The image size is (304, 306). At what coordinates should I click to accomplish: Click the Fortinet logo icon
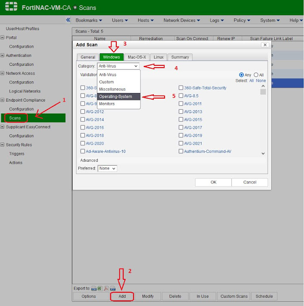pos(11,6)
